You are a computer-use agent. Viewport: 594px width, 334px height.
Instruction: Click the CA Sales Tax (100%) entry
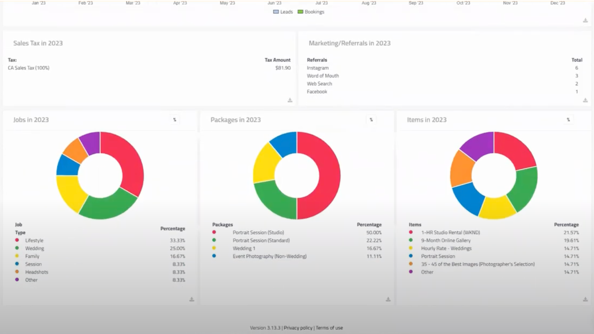pyautogui.click(x=29, y=68)
